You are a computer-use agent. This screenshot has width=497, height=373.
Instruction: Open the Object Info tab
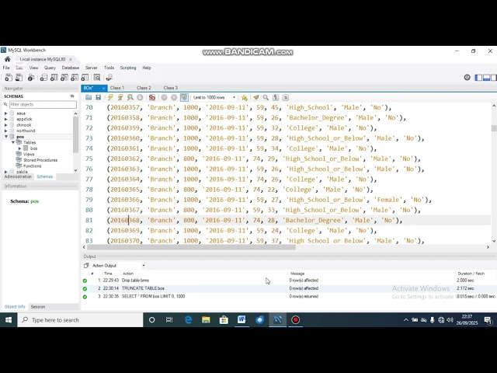[15, 307]
